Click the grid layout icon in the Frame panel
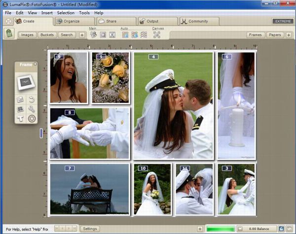Viewport: 296px width, 234px height. [20, 109]
